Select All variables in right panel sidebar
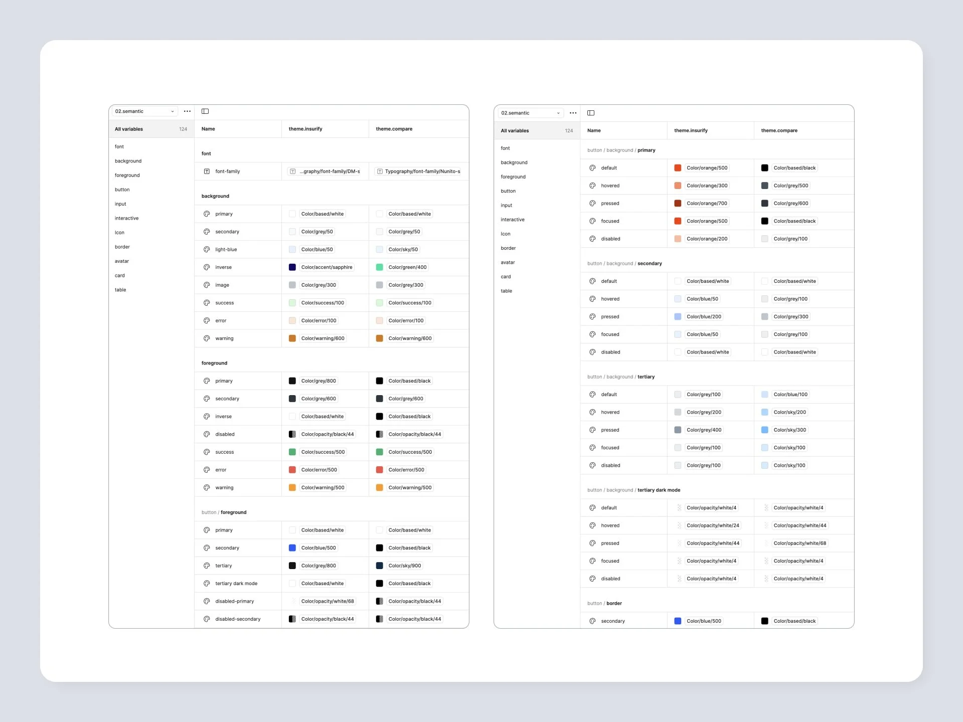This screenshot has height=722, width=963. (x=537, y=131)
